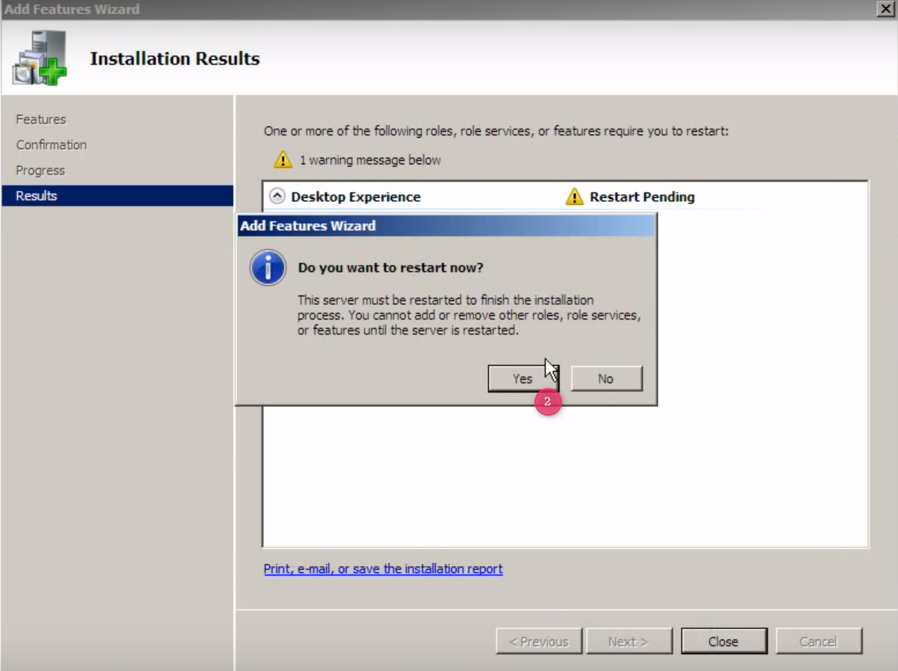Image resolution: width=898 pixels, height=671 pixels.
Task: Click the Restart Pending status text
Action: tap(642, 197)
